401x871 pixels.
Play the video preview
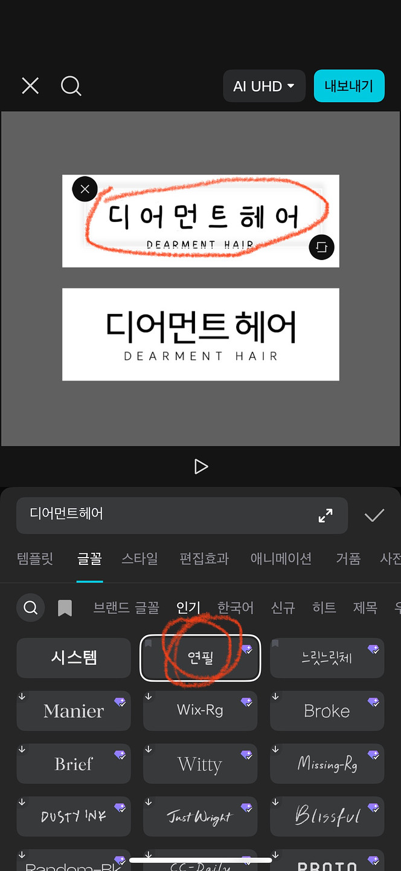[200, 466]
